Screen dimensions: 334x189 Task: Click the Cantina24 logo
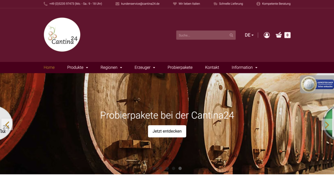click(62, 35)
